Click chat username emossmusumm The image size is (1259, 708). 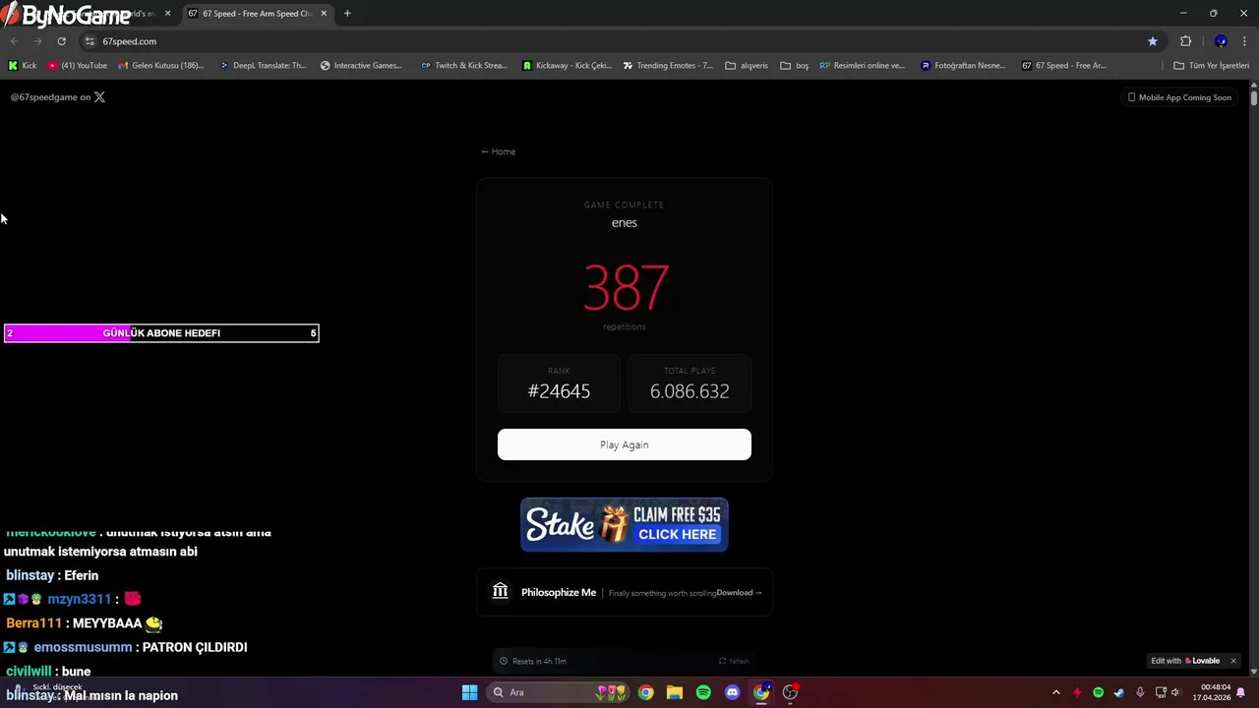pos(83,647)
